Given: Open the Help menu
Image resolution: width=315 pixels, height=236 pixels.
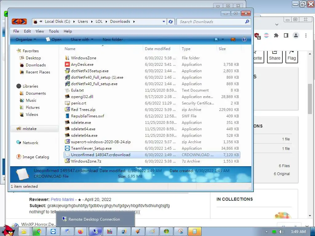Looking at the screenshot, I should tap(68, 31).
